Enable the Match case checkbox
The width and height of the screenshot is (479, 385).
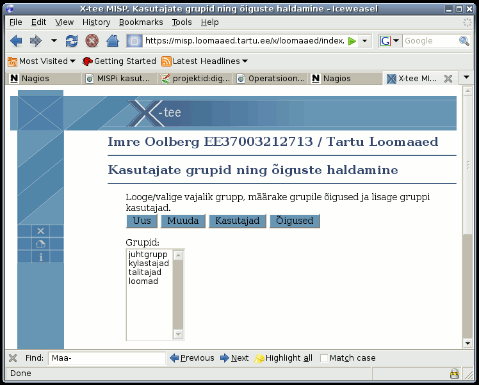tap(323, 358)
